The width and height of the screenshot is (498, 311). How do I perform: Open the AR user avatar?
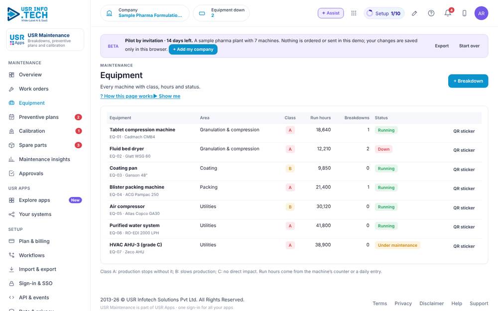coord(481,13)
